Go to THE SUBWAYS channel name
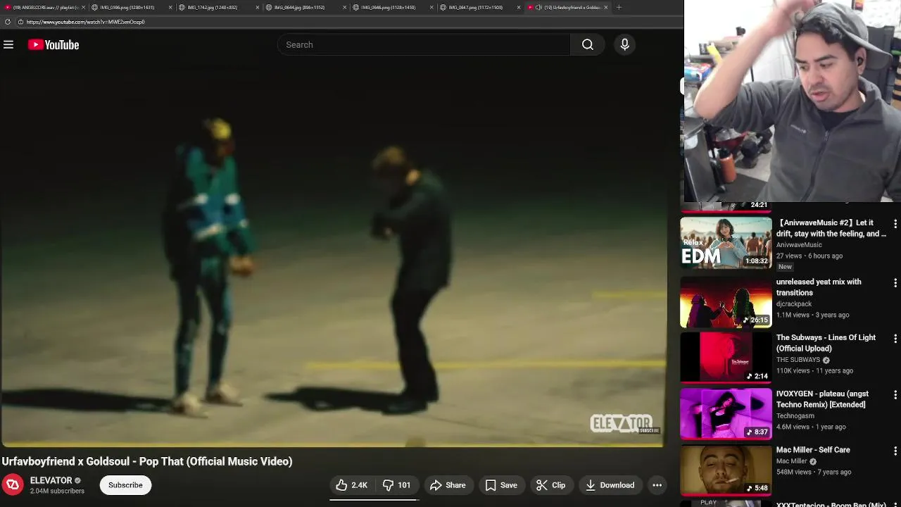This screenshot has width=901, height=507. [798, 360]
